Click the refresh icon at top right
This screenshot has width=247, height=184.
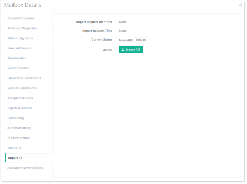point(241,5)
